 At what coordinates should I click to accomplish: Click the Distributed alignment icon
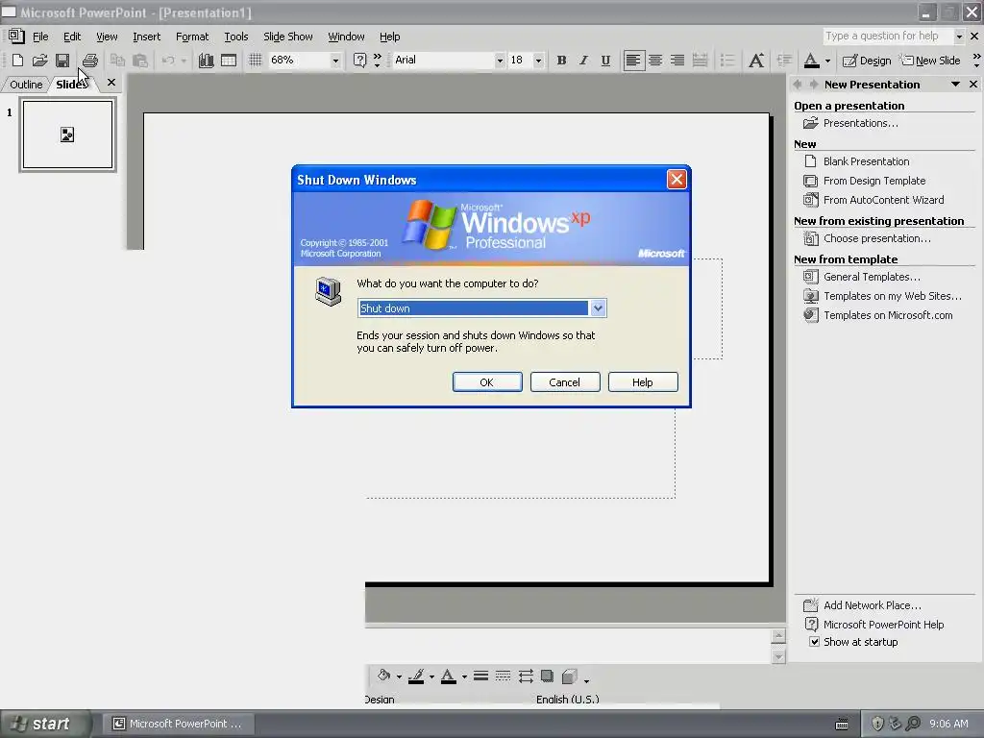pos(700,61)
